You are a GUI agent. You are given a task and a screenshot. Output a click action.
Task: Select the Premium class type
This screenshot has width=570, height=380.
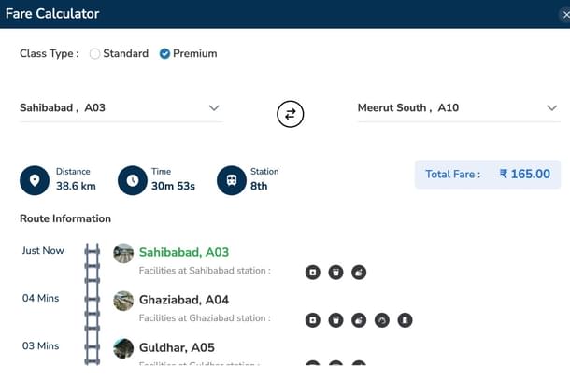(164, 54)
